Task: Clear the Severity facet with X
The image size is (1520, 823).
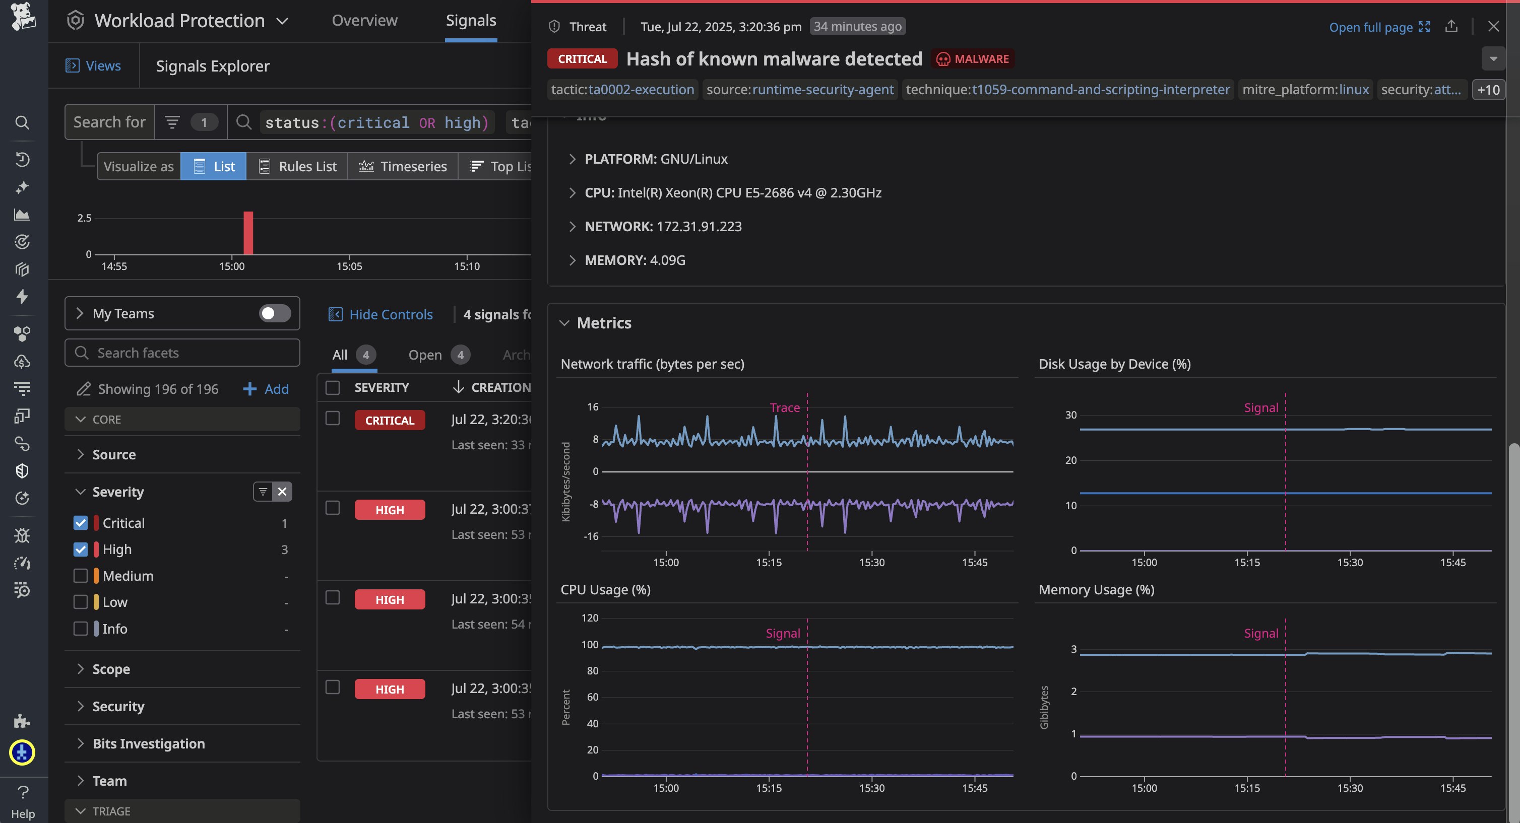Action: pyautogui.click(x=282, y=491)
